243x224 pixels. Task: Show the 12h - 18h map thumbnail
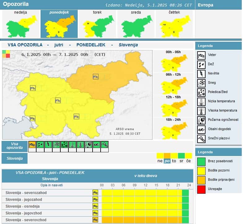[x=173, y=107]
